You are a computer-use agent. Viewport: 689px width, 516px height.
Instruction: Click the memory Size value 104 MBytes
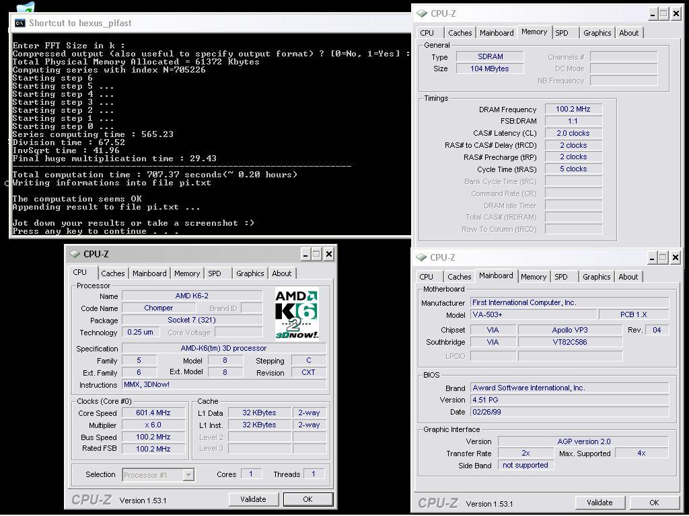click(490, 69)
